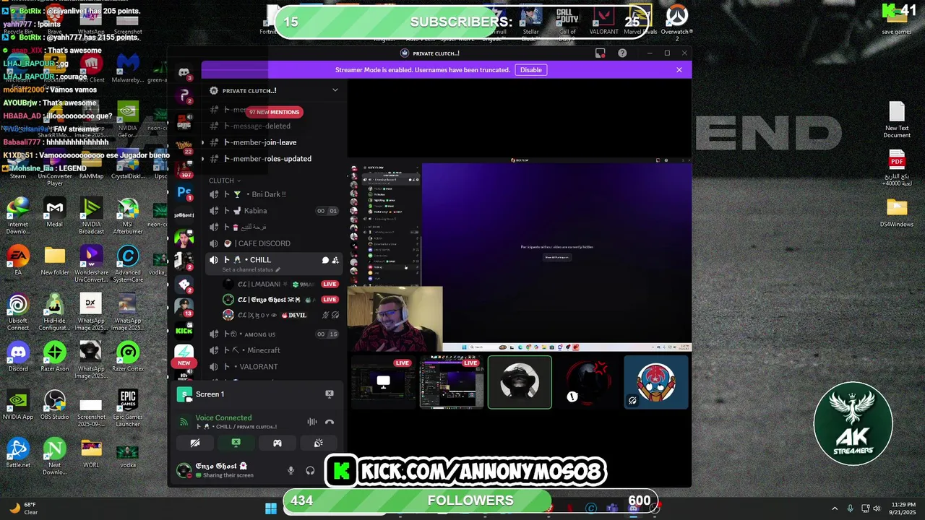Open Discord direct messages home icon
Screen dimensions: 925x520
[184, 72]
